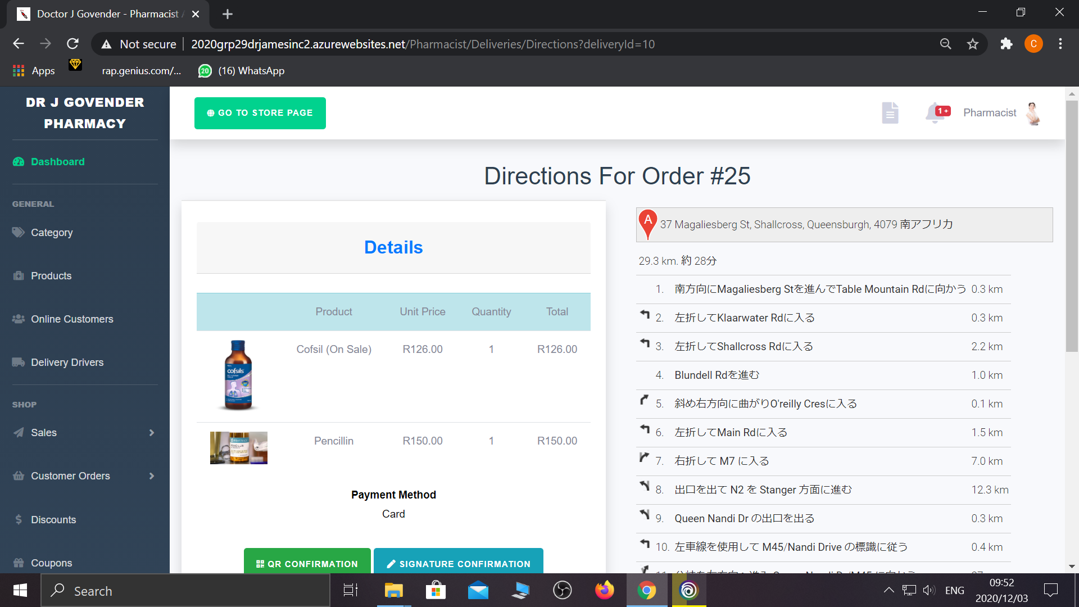Expand the Sales submenu

coord(84,432)
